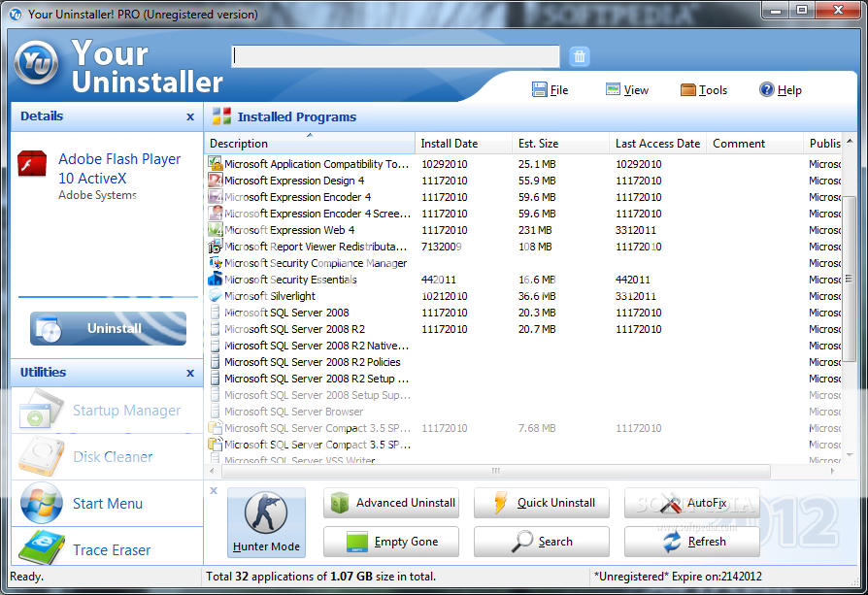Select Microsoft SQL Server 2008 R2 Policies icon

[215, 362]
